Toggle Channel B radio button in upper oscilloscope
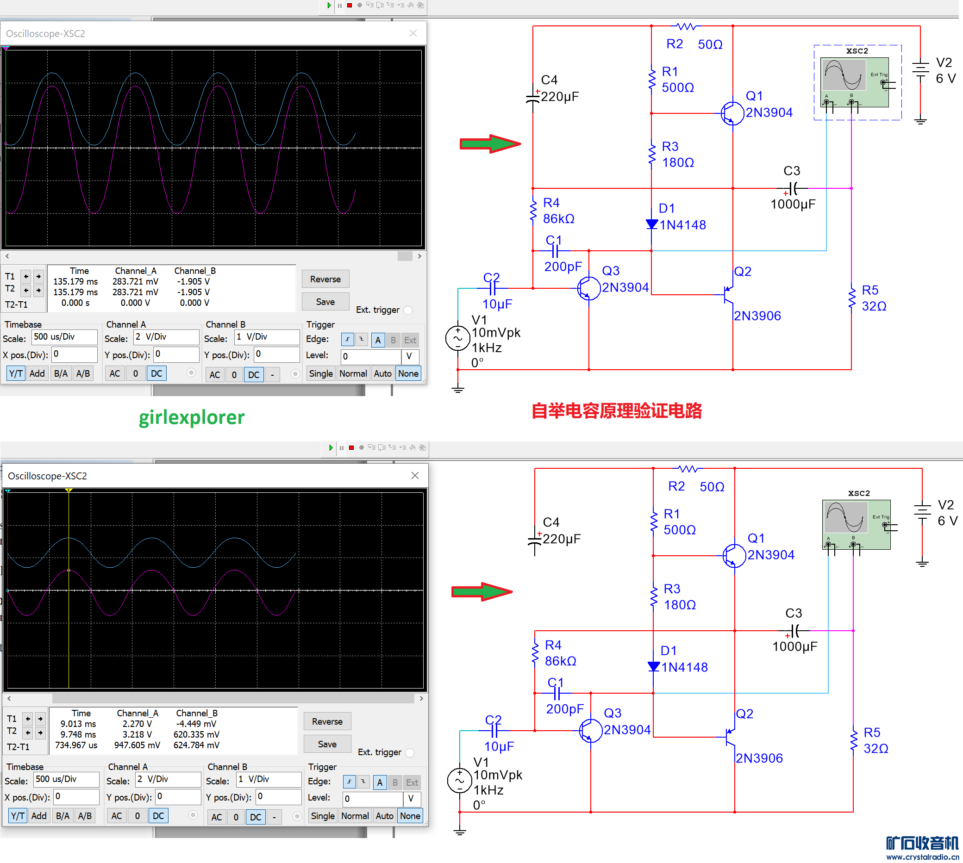This screenshot has height=863, width=963. point(295,373)
